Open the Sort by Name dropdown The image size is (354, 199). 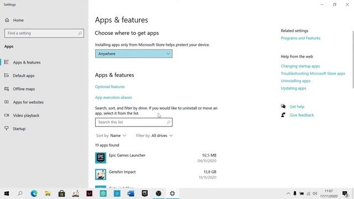coord(111,135)
